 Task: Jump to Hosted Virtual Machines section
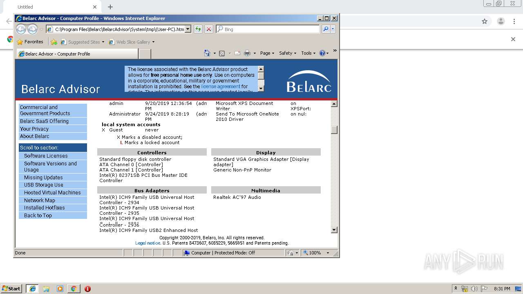(53, 193)
